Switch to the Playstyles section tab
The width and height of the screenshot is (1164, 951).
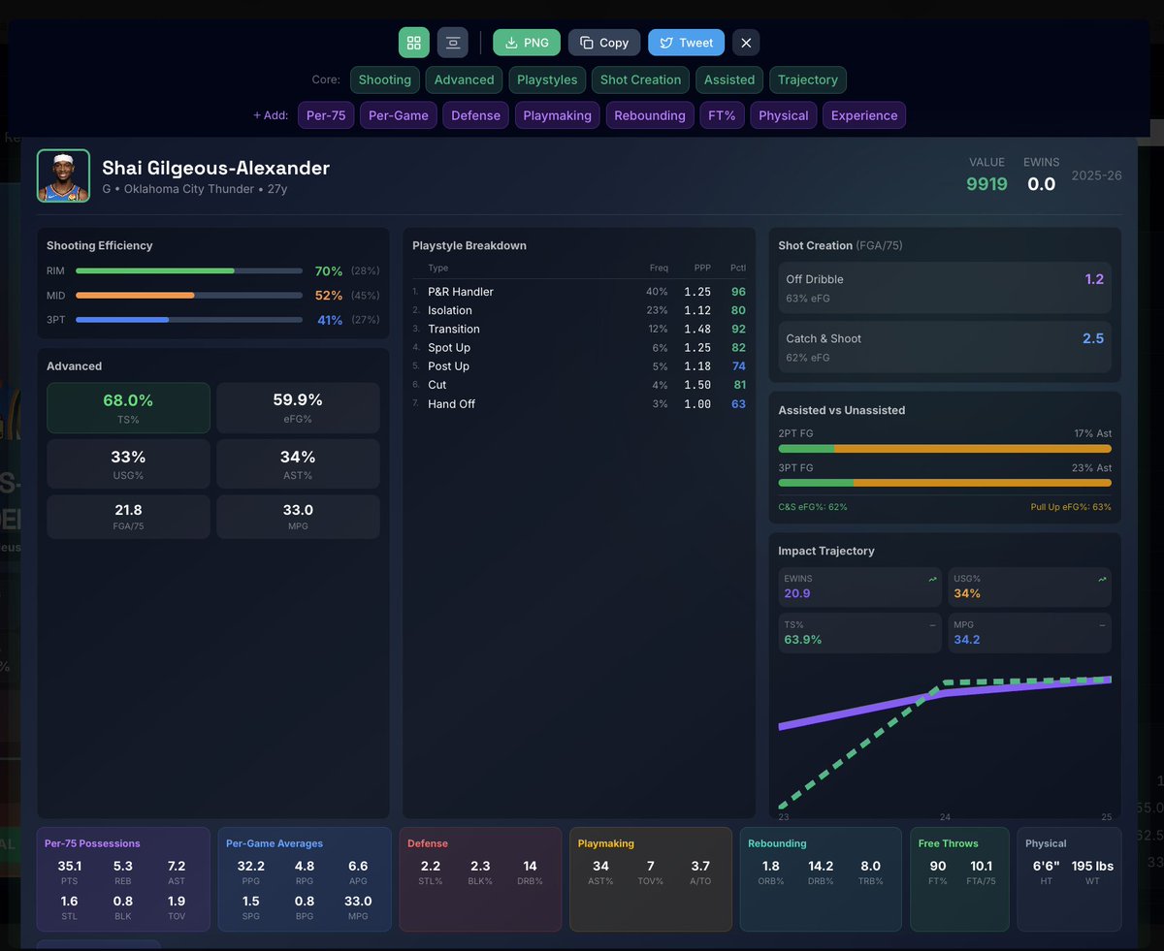[547, 79]
